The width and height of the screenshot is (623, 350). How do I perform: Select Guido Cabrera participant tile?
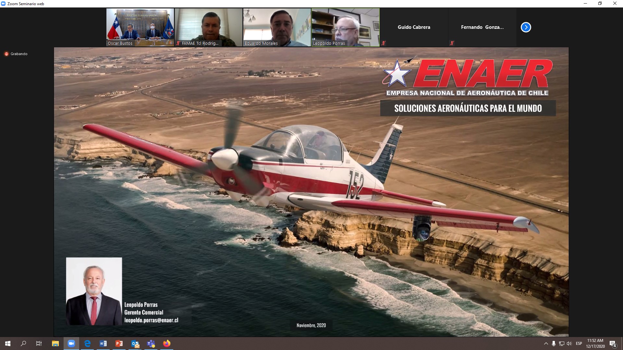point(414,27)
